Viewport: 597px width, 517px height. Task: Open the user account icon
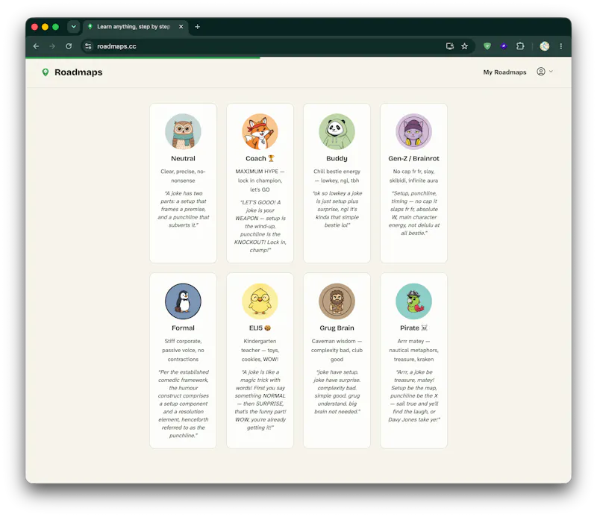540,72
